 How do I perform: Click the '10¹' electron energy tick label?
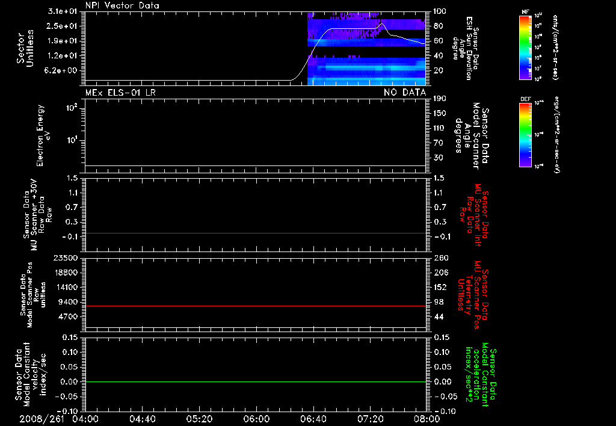pos(71,140)
